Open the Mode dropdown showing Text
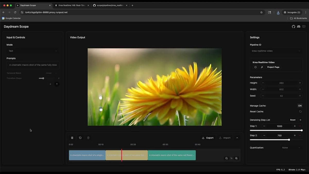309x174 pixels. [x=32, y=51]
